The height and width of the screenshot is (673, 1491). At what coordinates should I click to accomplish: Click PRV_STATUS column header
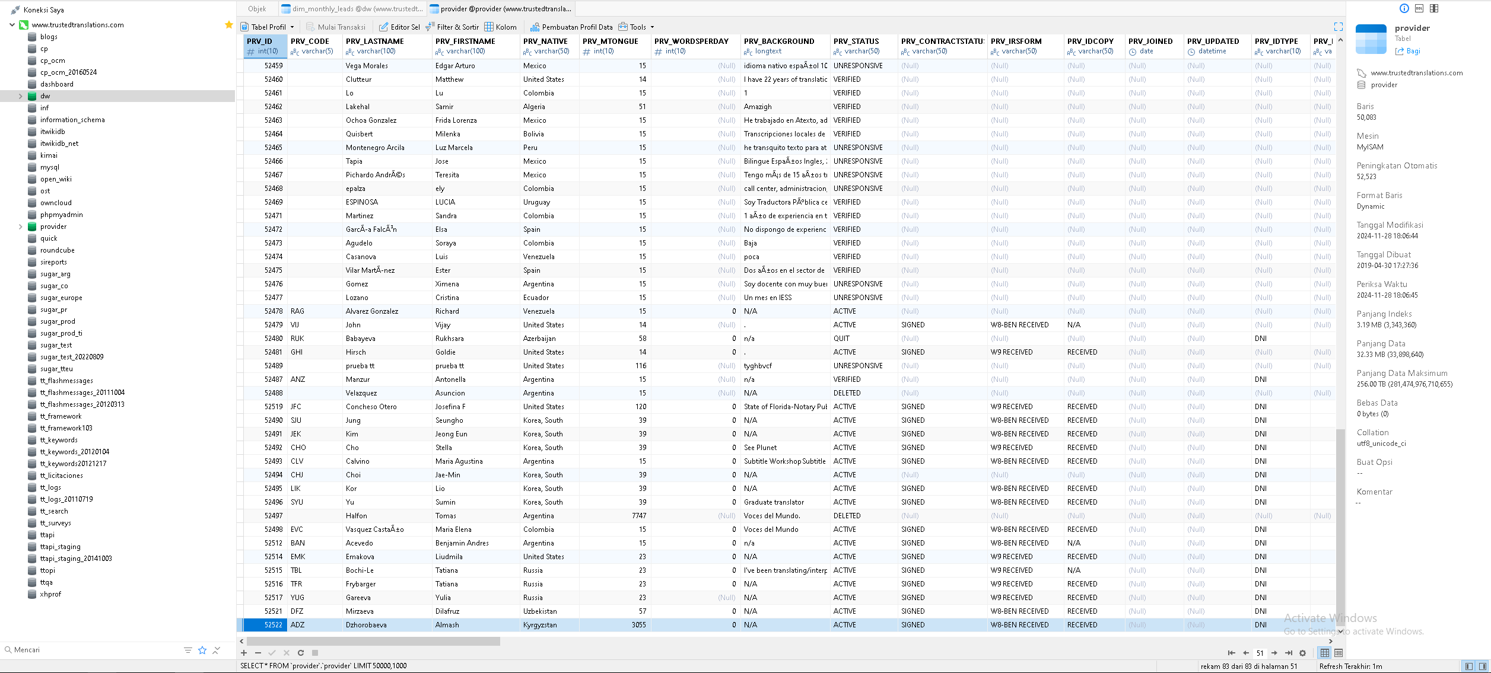pyautogui.click(x=864, y=46)
